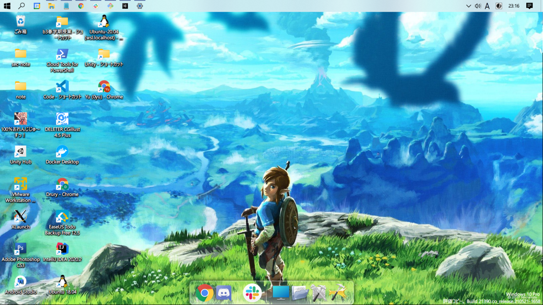The width and height of the screenshot is (543, 305).
Task: Select the Android Studio icon
Action: pyautogui.click(x=20, y=285)
